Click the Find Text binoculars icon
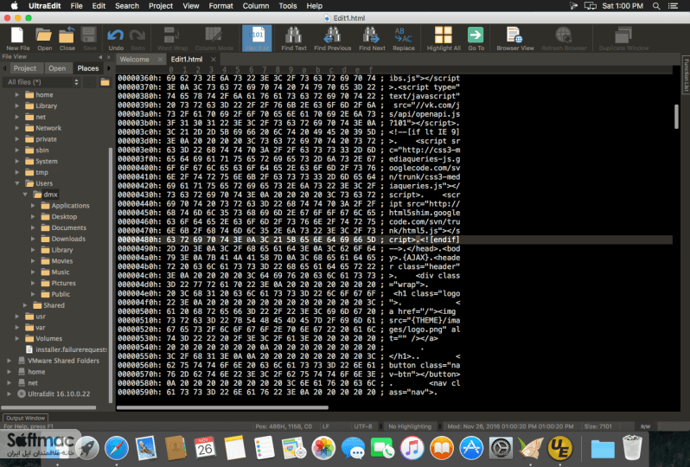 click(293, 39)
